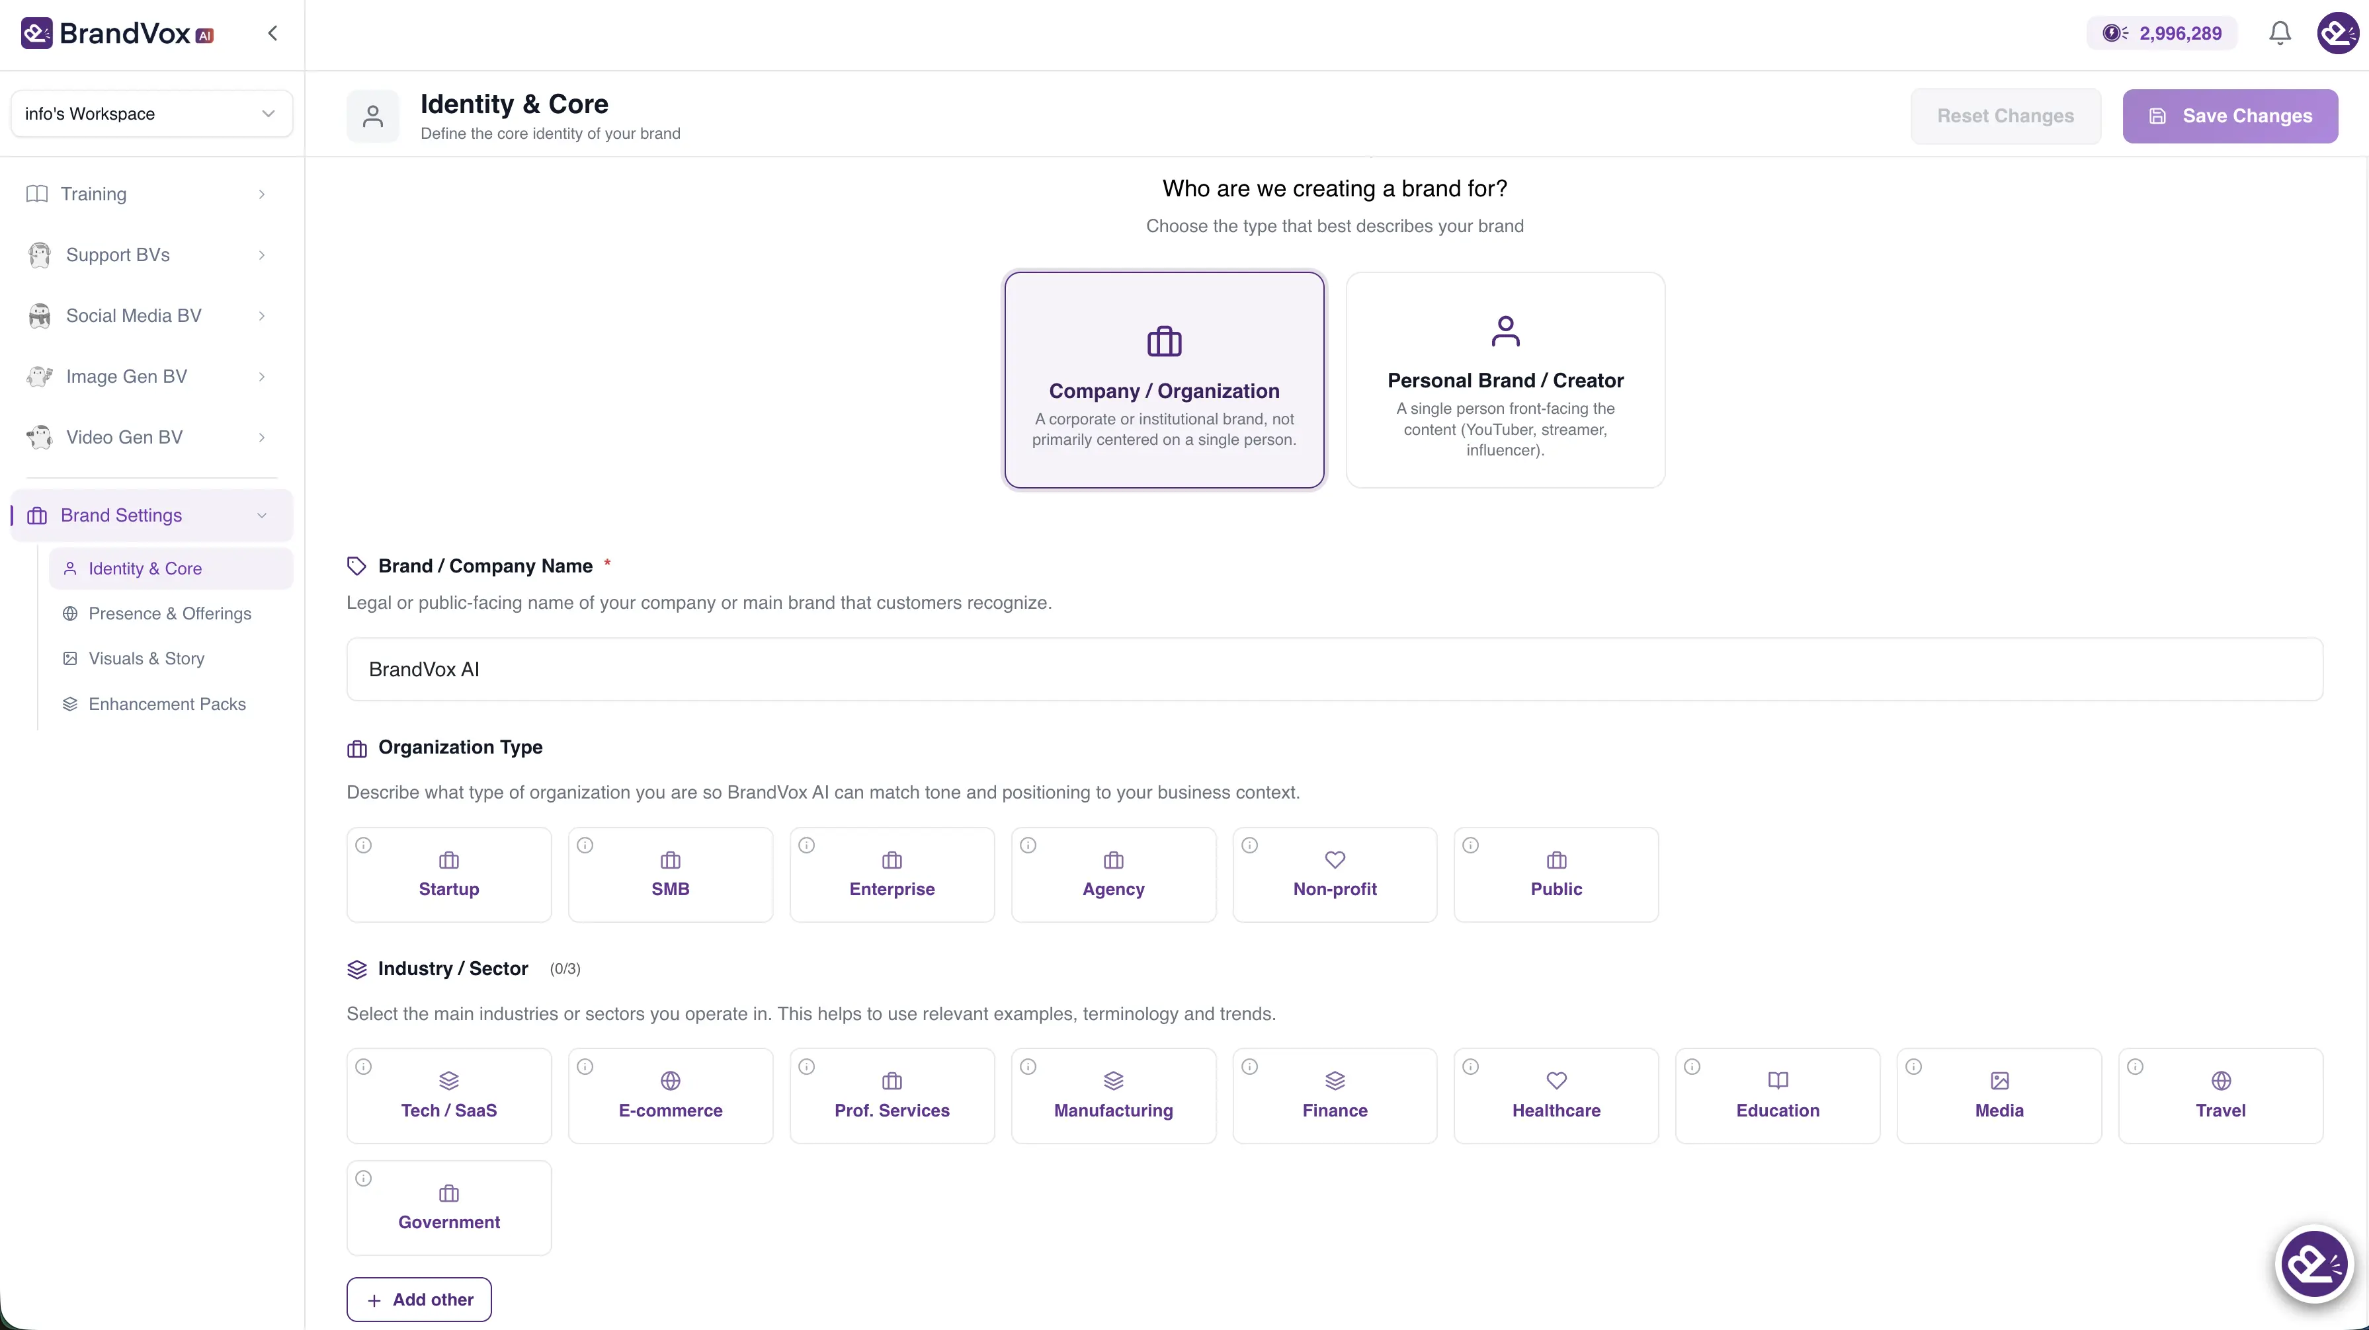The width and height of the screenshot is (2369, 1330).
Task: Click the Brand / Company Name input field
Action: point(1335,669)
